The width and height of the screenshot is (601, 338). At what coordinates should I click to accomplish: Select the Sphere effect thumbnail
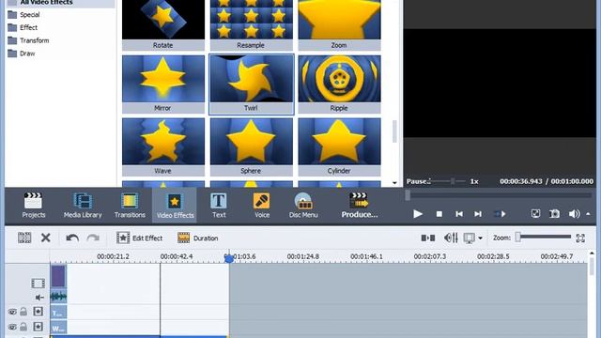251,146
